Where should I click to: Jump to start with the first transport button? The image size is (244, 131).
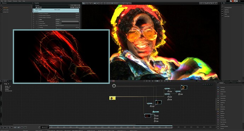[x=145, y=81]
